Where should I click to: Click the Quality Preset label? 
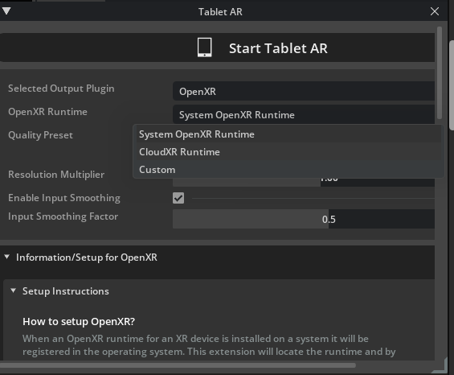[x=40, y=135]
